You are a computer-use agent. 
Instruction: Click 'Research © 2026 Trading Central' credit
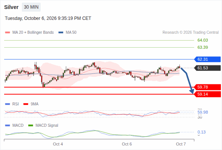[190, 33]
